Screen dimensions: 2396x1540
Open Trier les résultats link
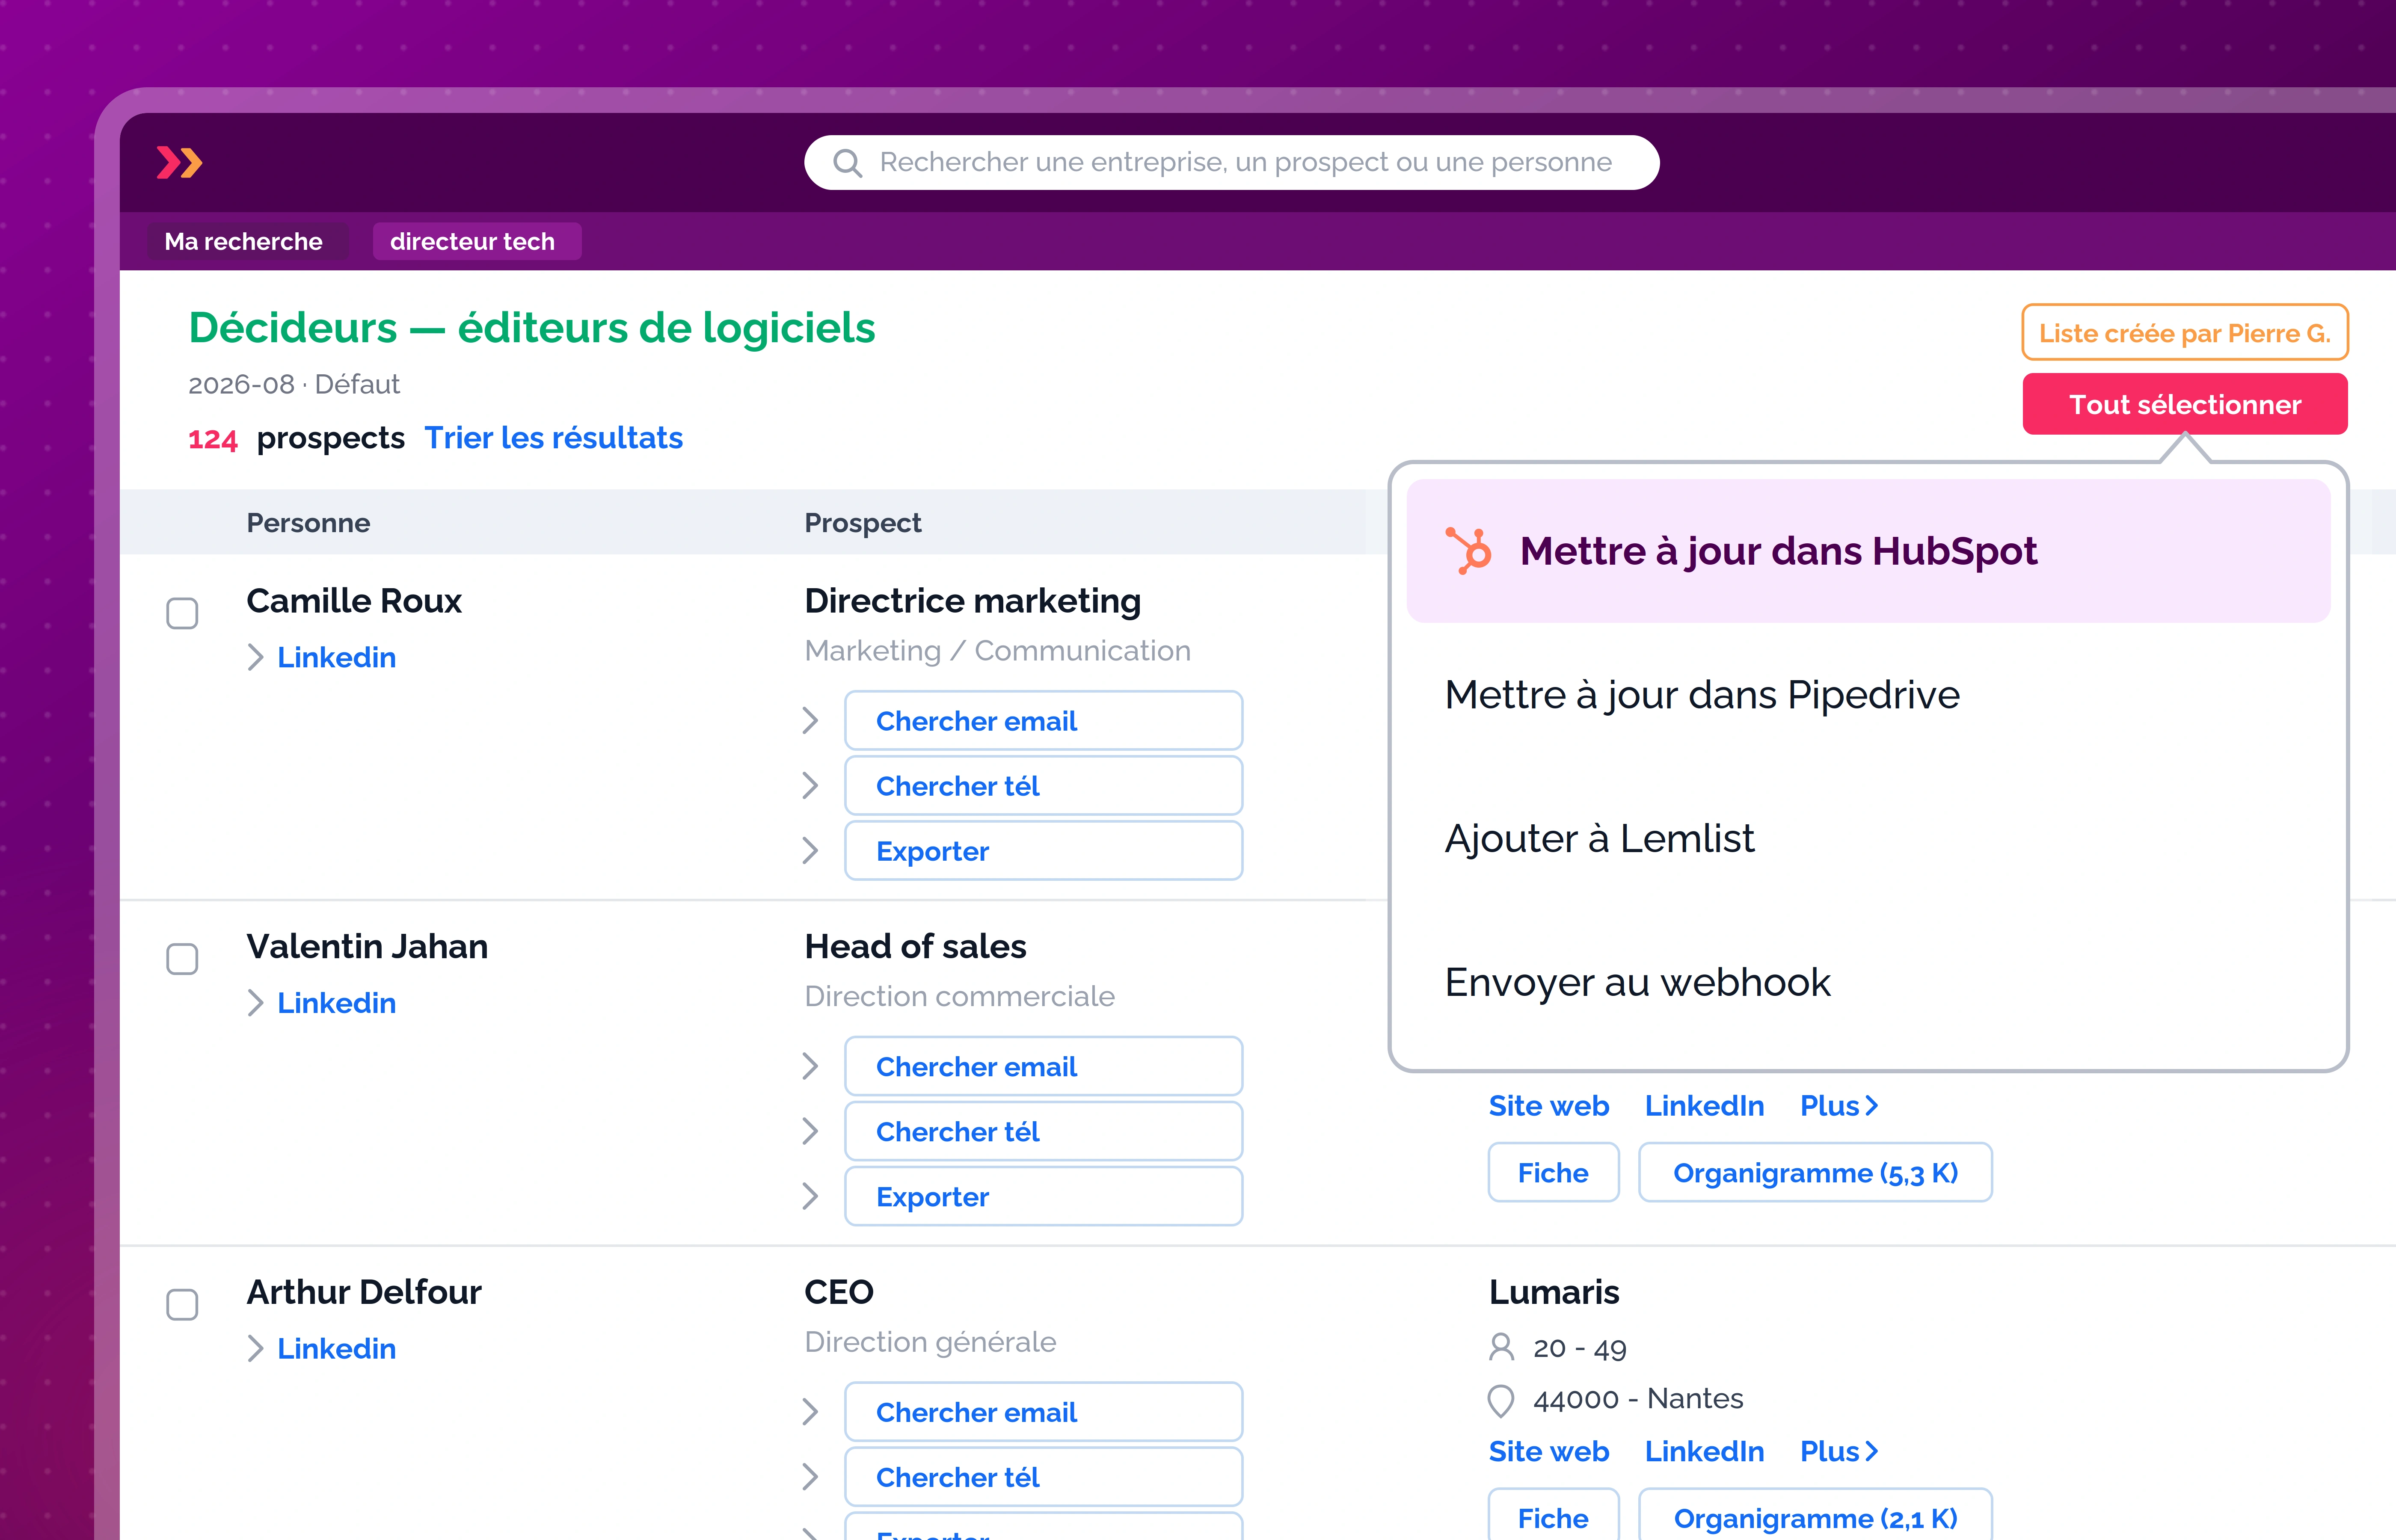click(553, 438)
